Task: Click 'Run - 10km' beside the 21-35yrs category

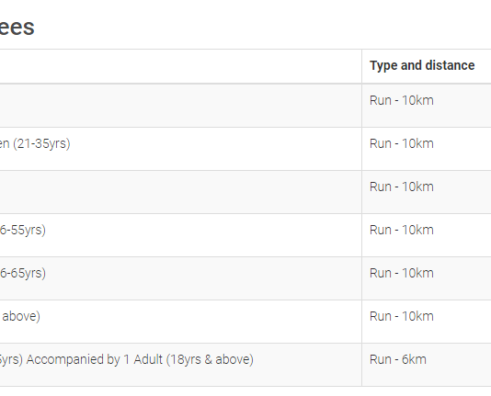Action: tap(402, 143)
